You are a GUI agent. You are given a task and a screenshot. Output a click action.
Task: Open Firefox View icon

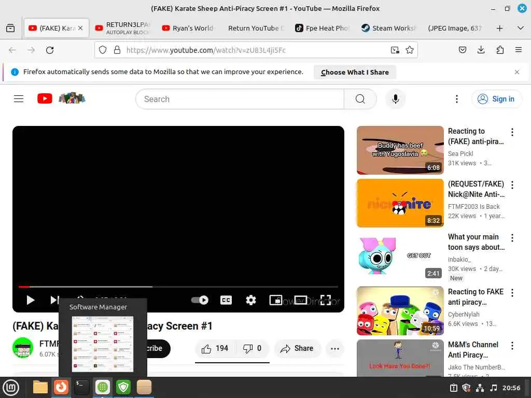[10, 28]
